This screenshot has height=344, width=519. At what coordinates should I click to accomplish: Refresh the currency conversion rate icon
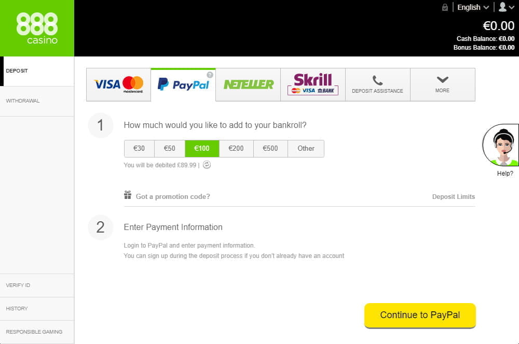[x=207, y=165]
